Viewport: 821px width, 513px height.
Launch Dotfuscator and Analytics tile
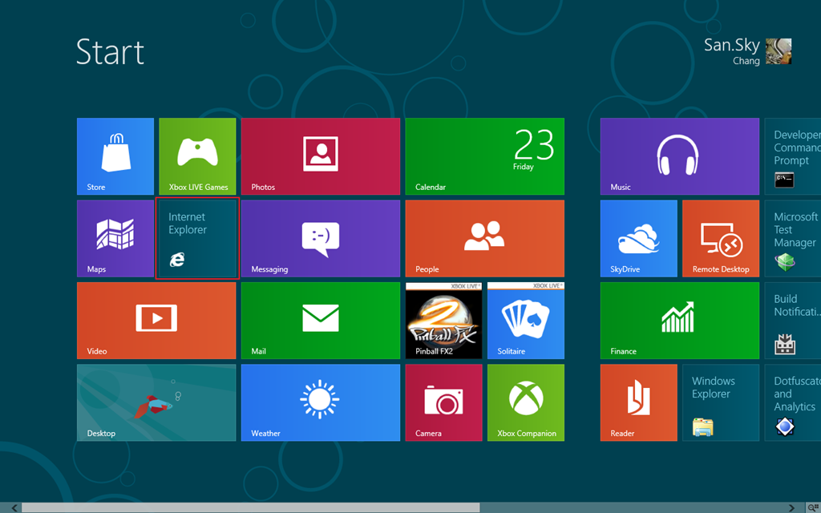pyautogui.click(x=793, y=402)
